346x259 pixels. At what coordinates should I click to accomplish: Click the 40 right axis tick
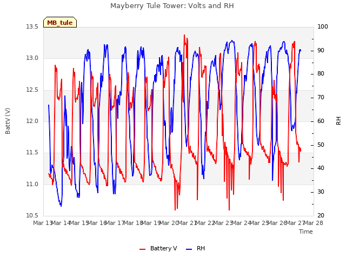coord(321,168)
